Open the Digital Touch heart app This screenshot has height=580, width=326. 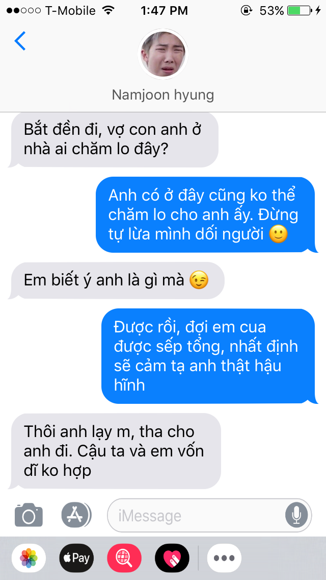172,558
